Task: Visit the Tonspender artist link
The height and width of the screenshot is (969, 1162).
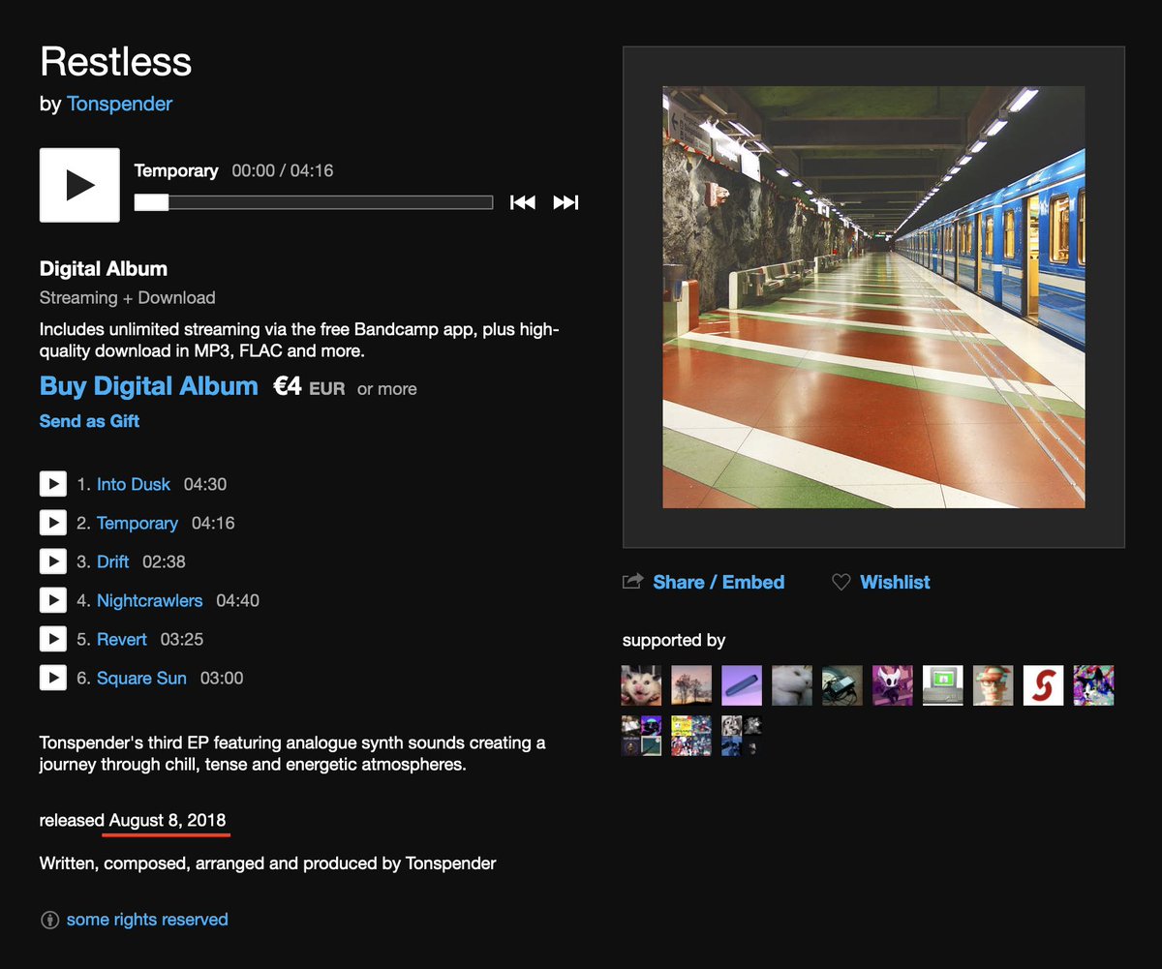Action: pyautogui.click(x=119, y=104)
